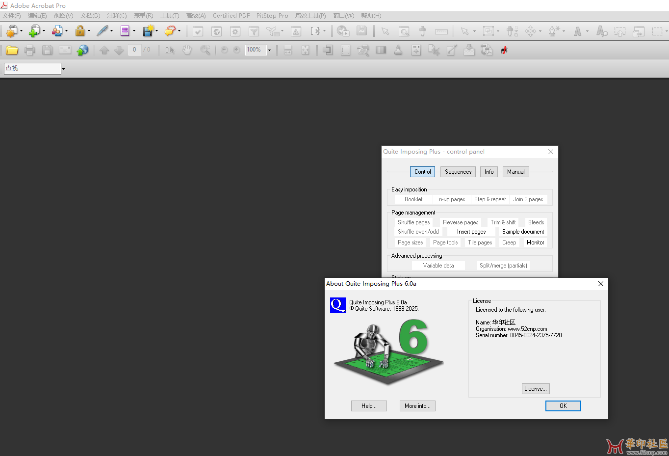Select the Sign pen icon
This screenshot has width=669, height=456.
102,31
